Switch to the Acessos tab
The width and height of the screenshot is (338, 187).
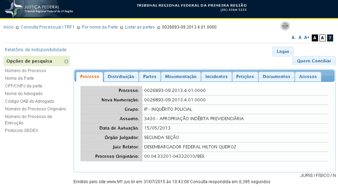coord(308,77)
